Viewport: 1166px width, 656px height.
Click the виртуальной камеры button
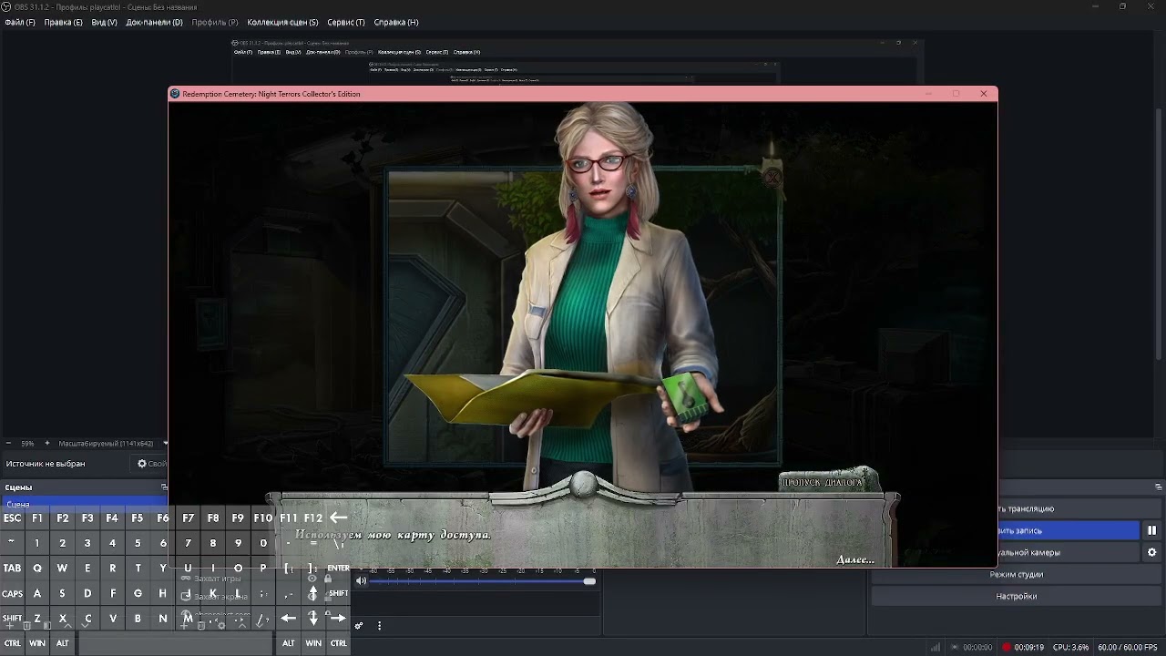tap(1069, 552)
